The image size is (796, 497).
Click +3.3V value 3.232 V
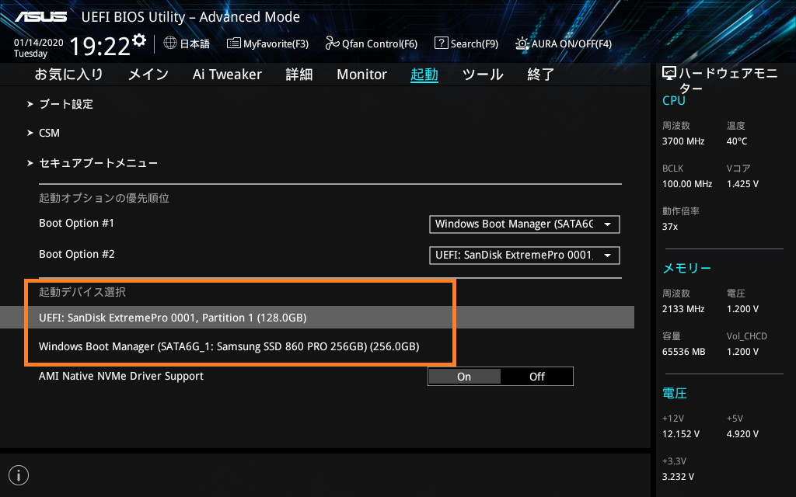click(678, 476)
